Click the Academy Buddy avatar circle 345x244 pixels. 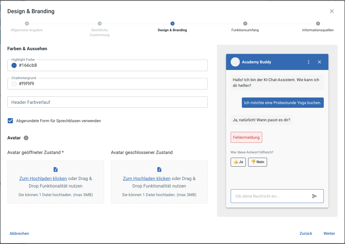(x=235, y=62)
